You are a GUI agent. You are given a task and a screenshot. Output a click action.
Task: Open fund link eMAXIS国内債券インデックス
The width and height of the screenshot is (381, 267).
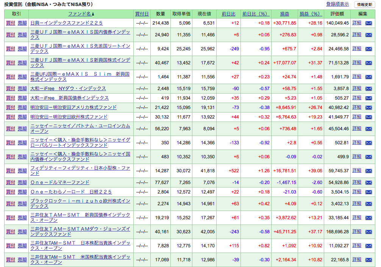click(x=80, y=35)
